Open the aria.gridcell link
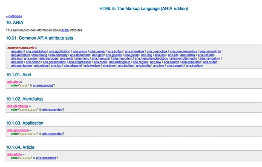This screenshot has width=262, height=167. tap(114, 55)
